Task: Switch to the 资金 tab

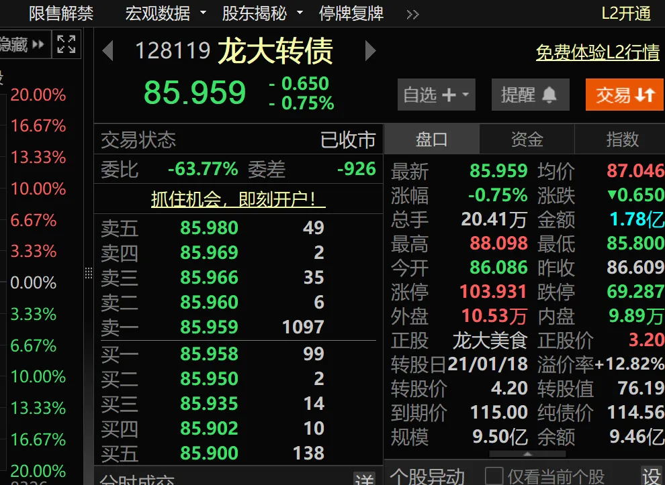Action: click(x=527, y=140)
